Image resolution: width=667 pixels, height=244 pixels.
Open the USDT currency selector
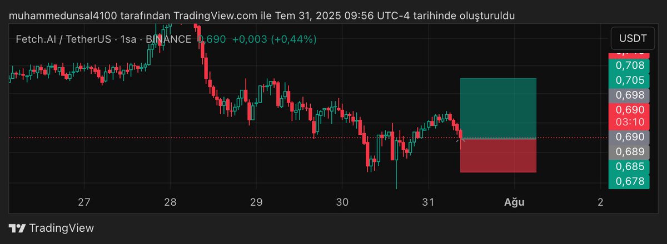pos(633,39)
